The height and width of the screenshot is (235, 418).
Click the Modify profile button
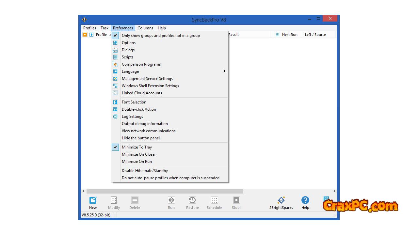tap(114, 203)
